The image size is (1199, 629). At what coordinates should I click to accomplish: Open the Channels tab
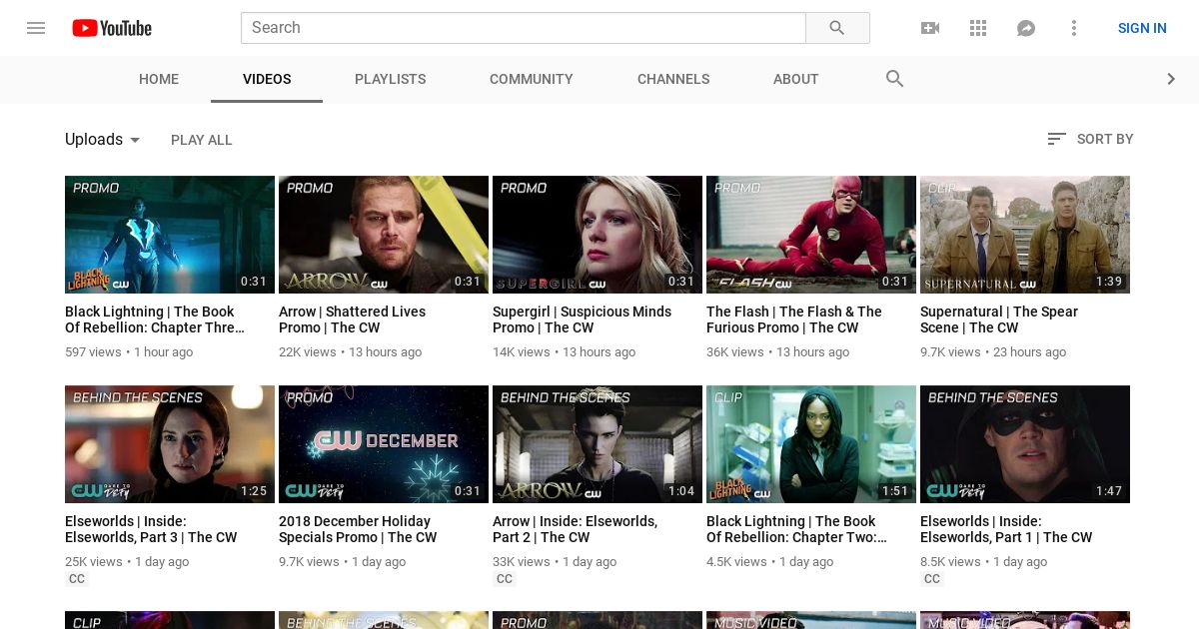click(x=673, y=79)
